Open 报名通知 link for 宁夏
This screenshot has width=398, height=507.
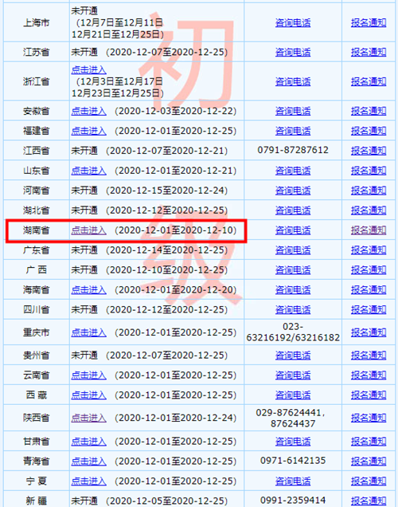(x=369, y=481)
